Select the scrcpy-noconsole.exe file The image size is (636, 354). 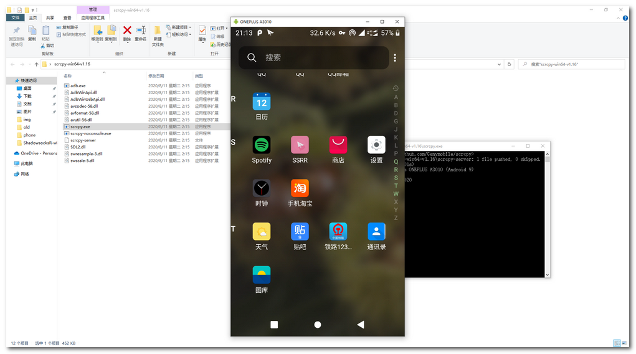click(90, 133)
